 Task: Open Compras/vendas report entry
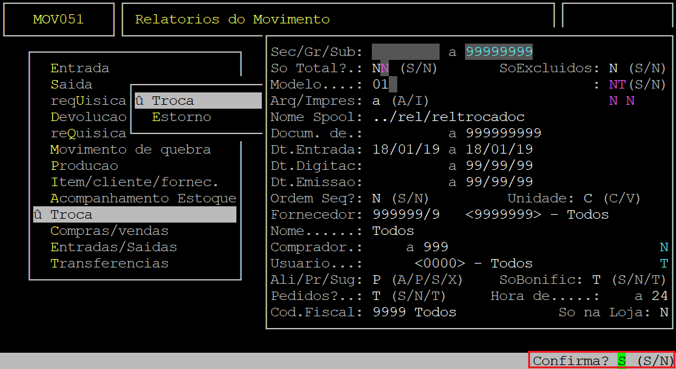[109, 231]
